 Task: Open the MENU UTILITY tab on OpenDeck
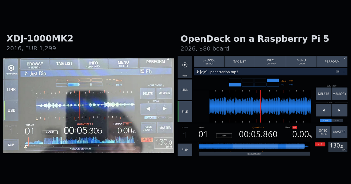(x=301, y=61)
